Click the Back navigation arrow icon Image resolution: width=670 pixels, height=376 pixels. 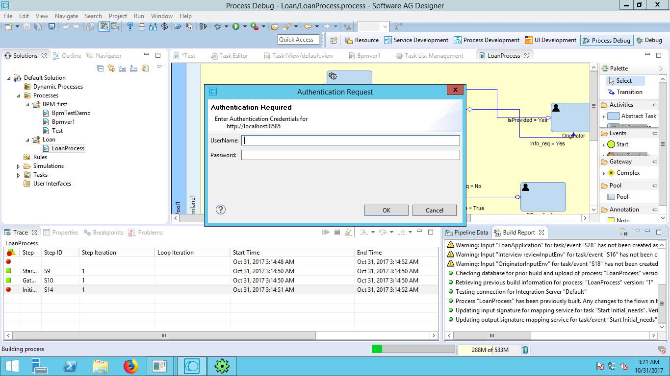[x=308, y=26]
